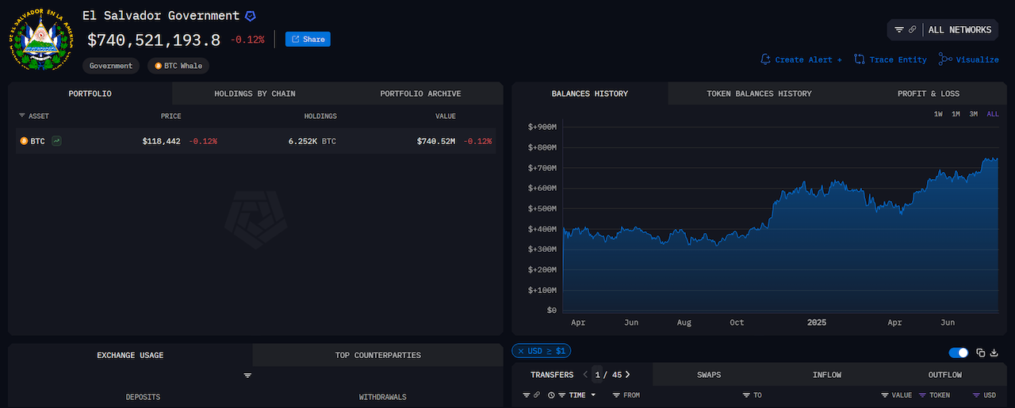Open the TIME column filter
Image resolution: width=1015 pixels, height=408 pixels.
tap(562, 395)
